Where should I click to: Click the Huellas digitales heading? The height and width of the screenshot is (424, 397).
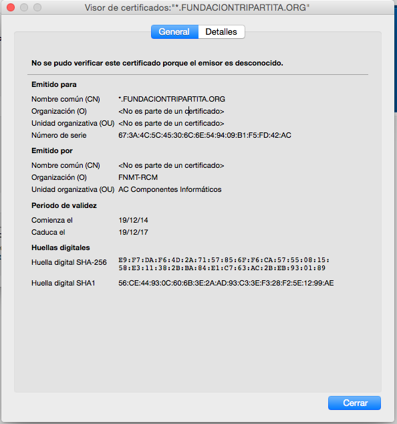point(61,247)
